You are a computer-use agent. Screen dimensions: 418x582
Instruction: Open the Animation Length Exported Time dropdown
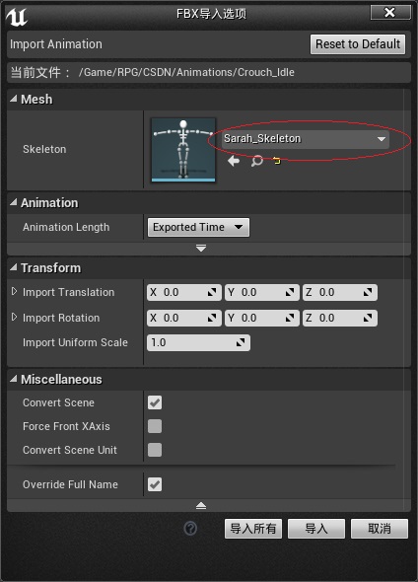coord(198,227)
